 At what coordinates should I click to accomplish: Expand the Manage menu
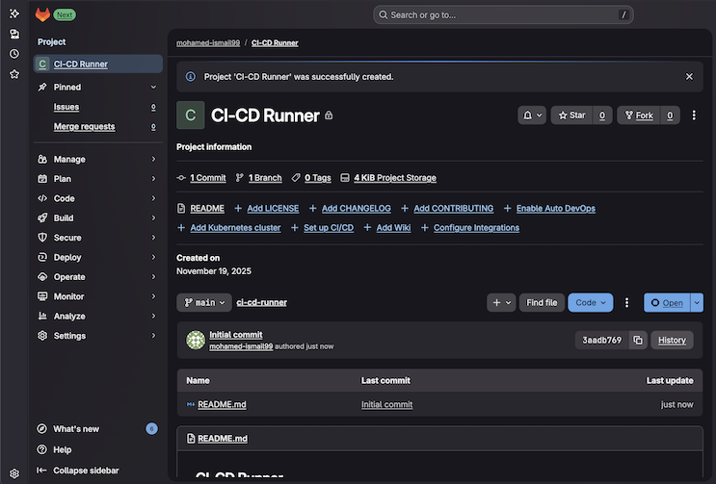pyautogui.click(x=97, y=159)
